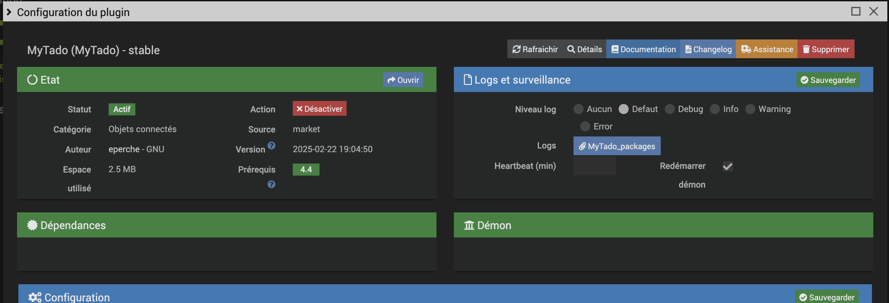Viewport: 889px width, 303px height.
Task: Toggle Redémarrer démon checkbox
Action: coord(728,167)
